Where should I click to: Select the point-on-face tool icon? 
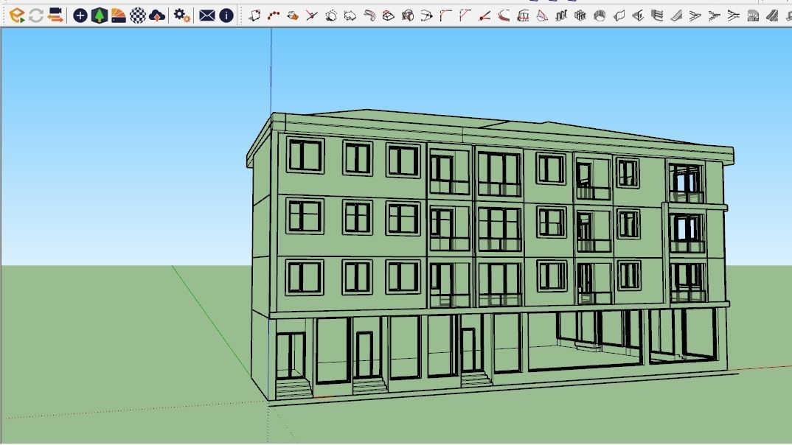[x=254, y=16]
